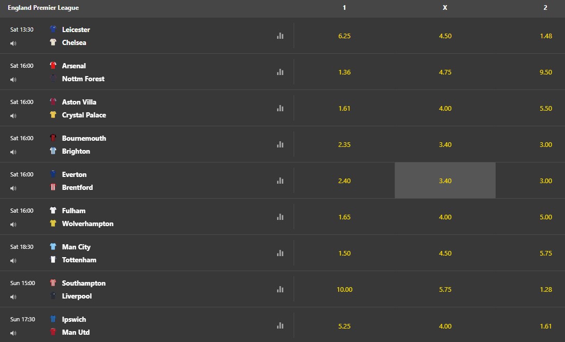Viewport: 565px width, 342px height.
Task: Choose Brighton away win odds 3.00
Action: point(546,144)
